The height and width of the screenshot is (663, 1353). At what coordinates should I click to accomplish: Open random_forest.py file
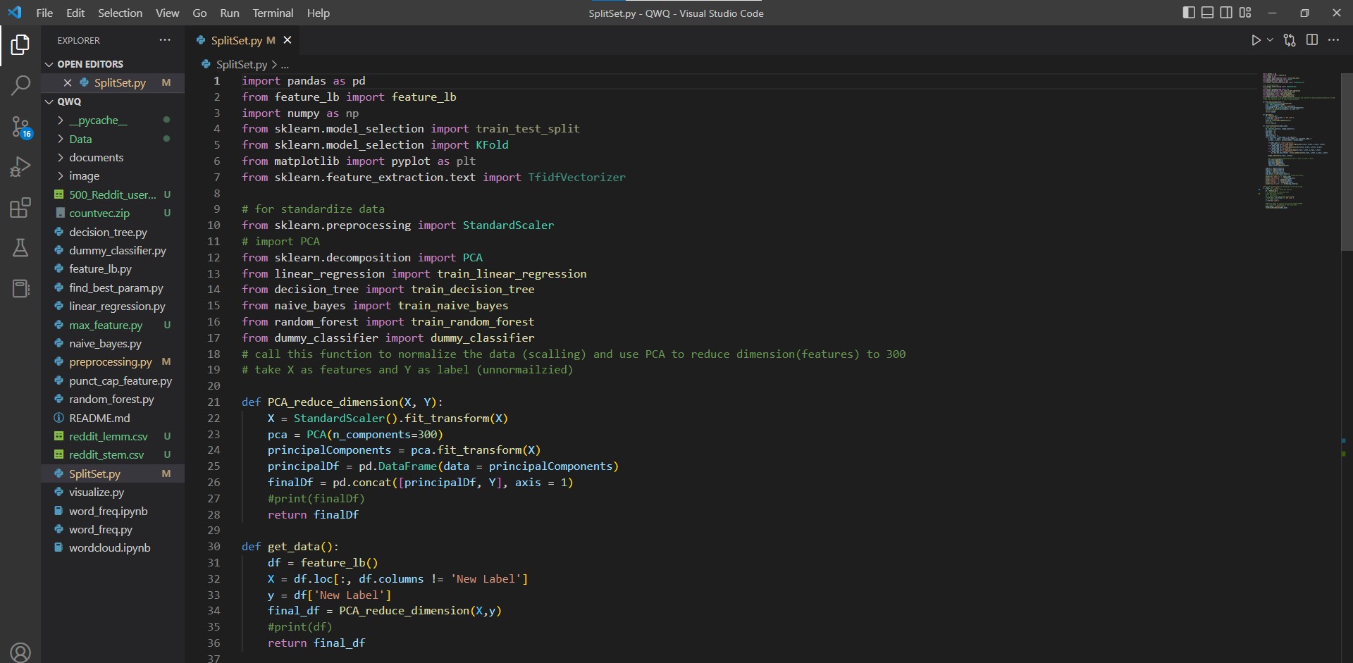[113, 399]
